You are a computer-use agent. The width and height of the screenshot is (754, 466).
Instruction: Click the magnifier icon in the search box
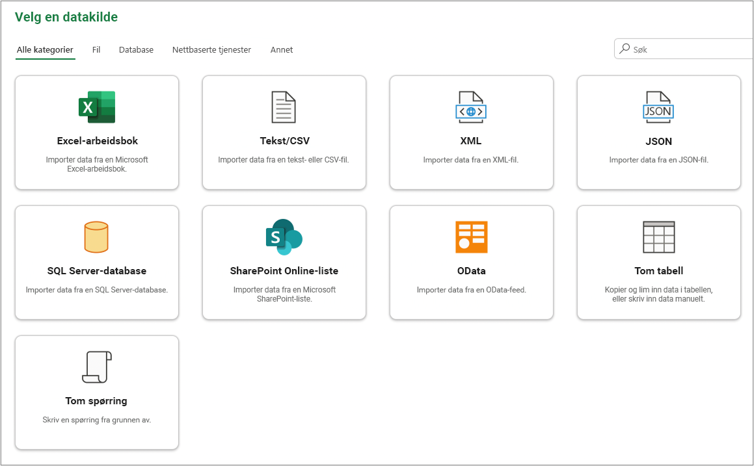(625, 49)
